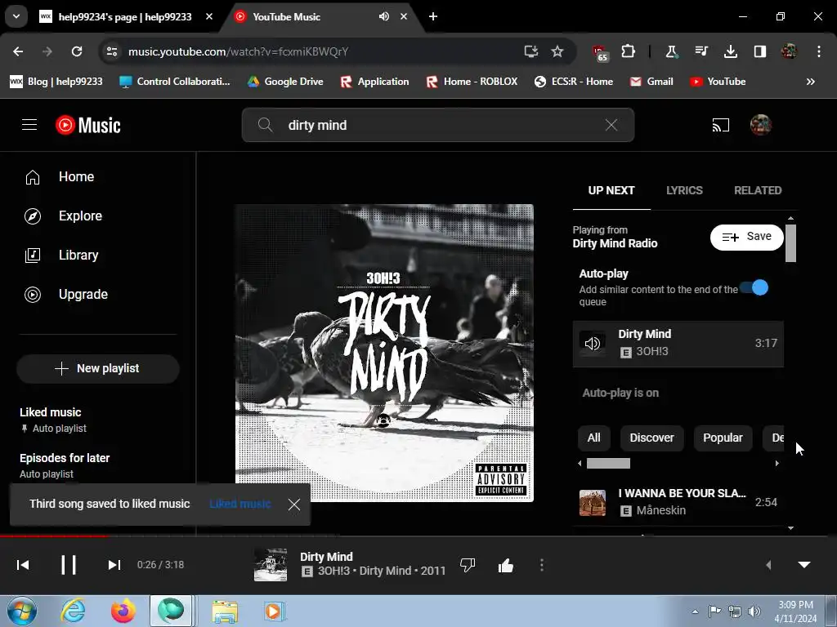
Task: Open the Windows Start button
Action: coord(21,611)
